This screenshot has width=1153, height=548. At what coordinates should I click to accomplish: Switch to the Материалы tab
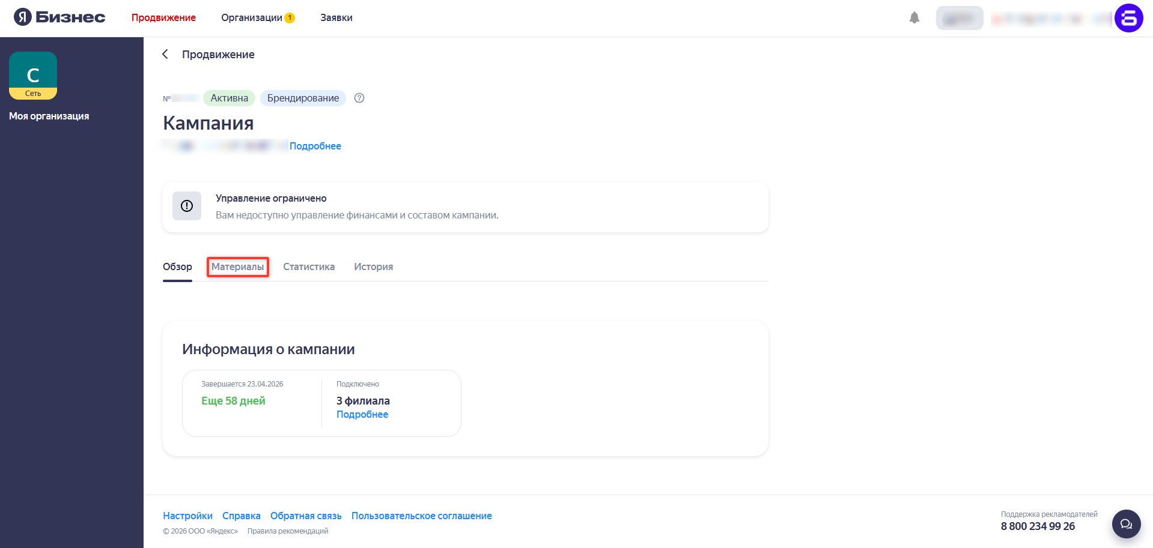(x=237, y=267)
